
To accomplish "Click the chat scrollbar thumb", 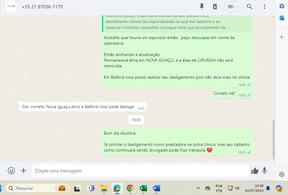I will 273,139.
